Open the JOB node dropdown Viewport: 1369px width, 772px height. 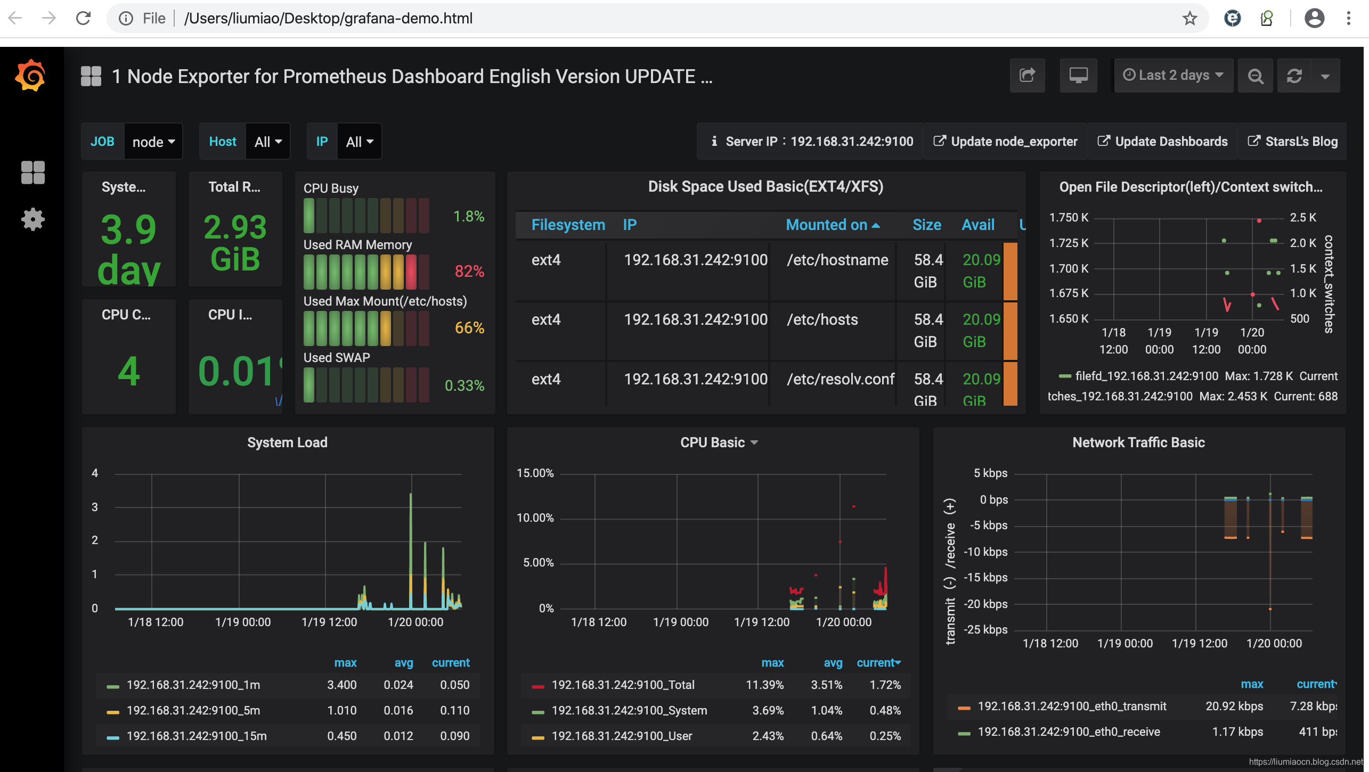(153, 142)
